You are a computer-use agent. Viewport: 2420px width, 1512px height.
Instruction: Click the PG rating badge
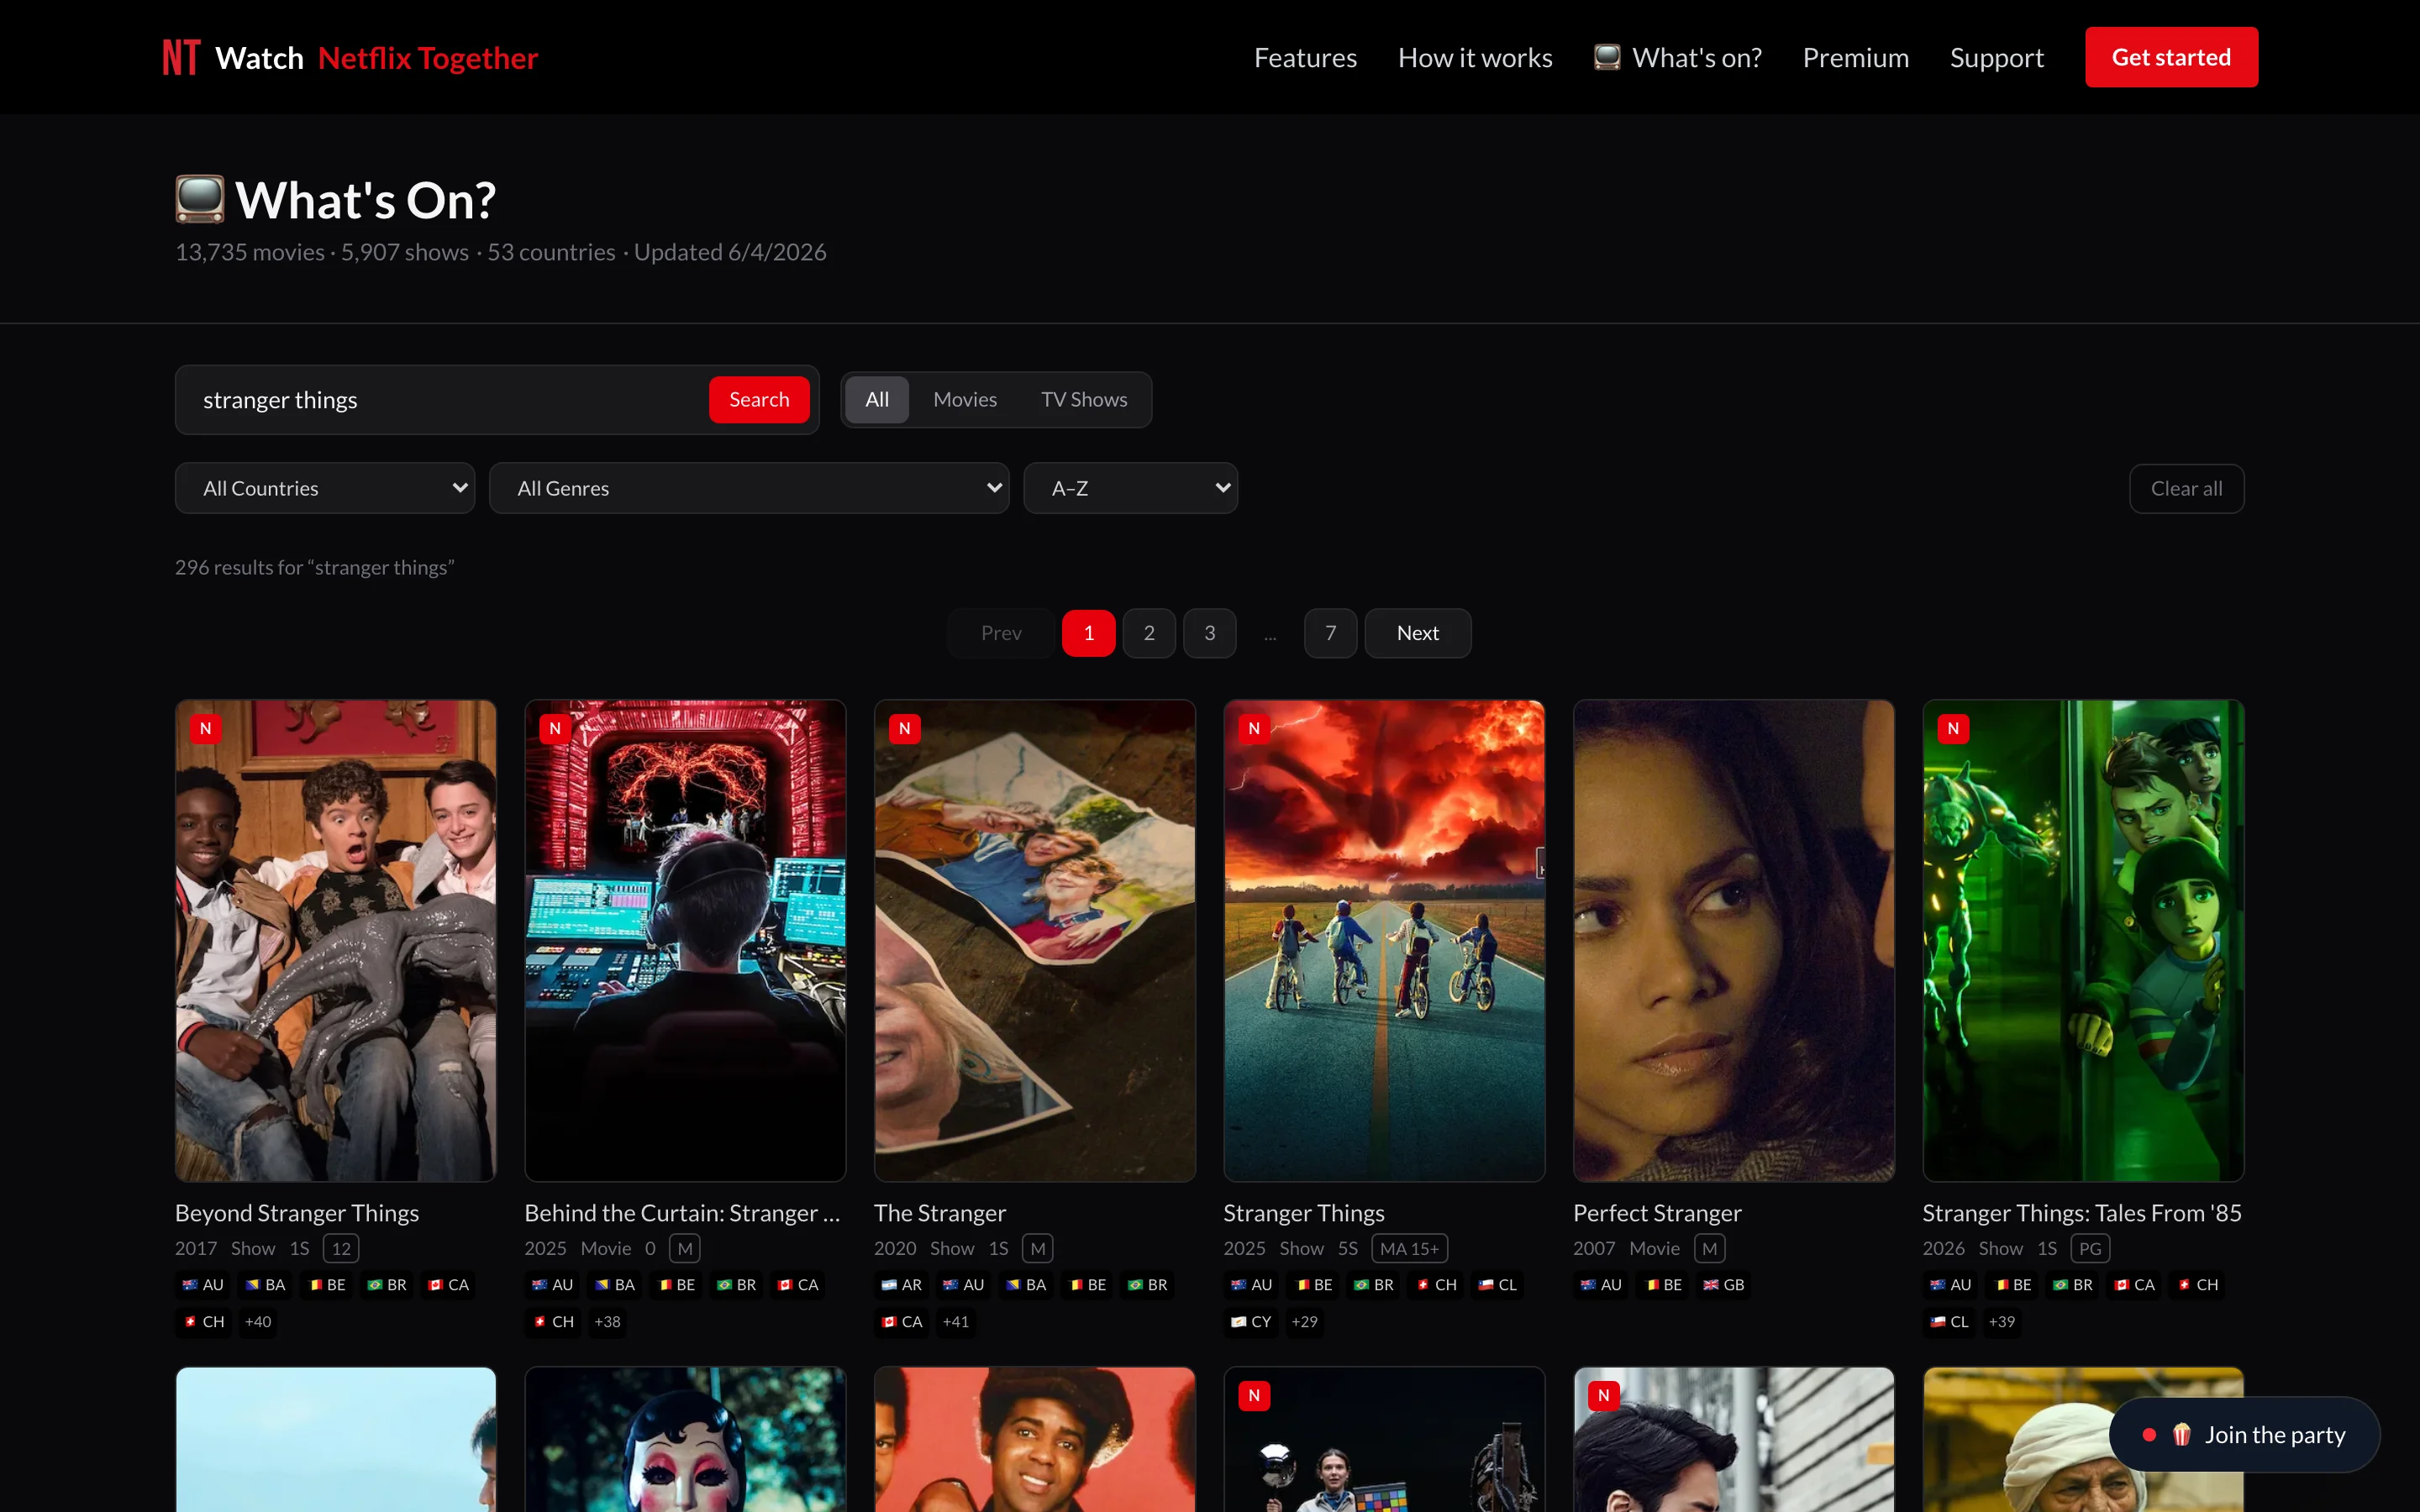point(2090,1249)
